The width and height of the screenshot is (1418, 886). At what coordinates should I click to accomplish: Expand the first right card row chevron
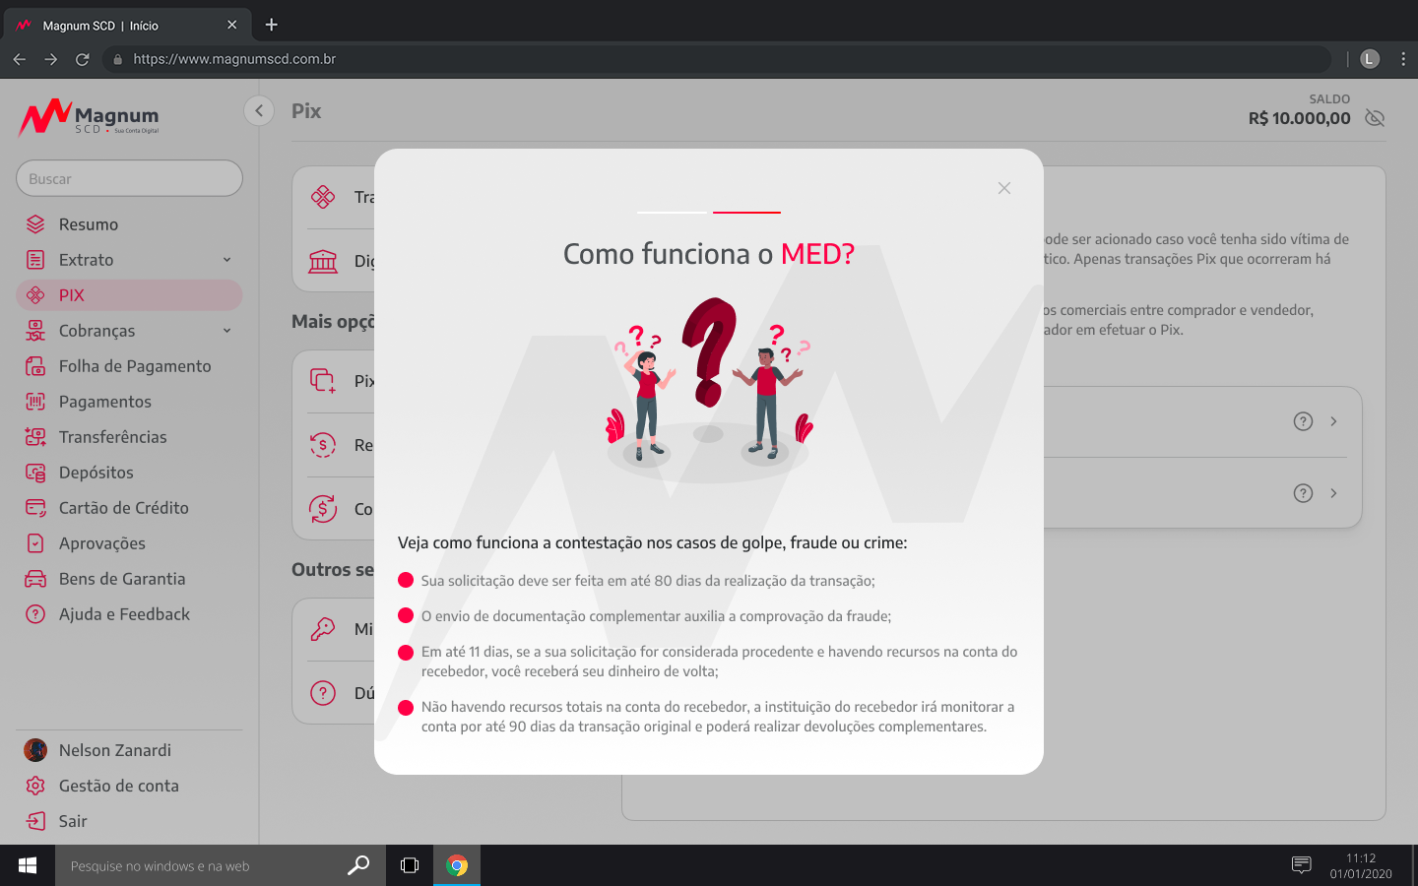tap(1333, 421)
